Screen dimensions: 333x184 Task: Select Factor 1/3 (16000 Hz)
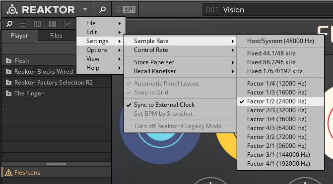(280, 92)
